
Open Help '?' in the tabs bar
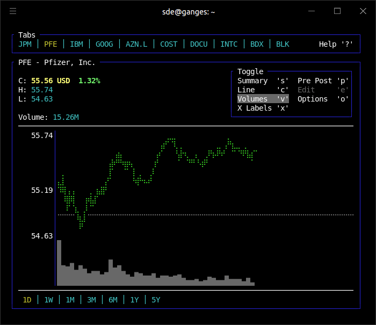[x=336, y=45]
